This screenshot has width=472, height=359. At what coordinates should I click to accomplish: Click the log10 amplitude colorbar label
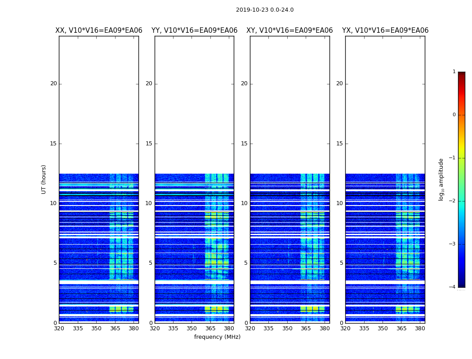point(441,179)
